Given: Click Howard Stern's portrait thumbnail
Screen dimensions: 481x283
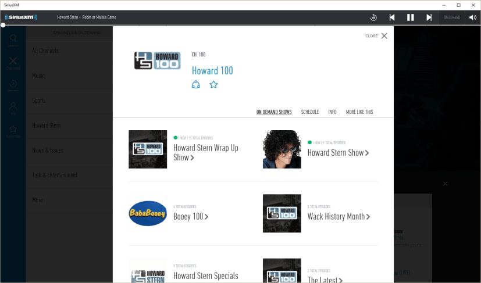Looking at the screenshot, I should 282,149.
